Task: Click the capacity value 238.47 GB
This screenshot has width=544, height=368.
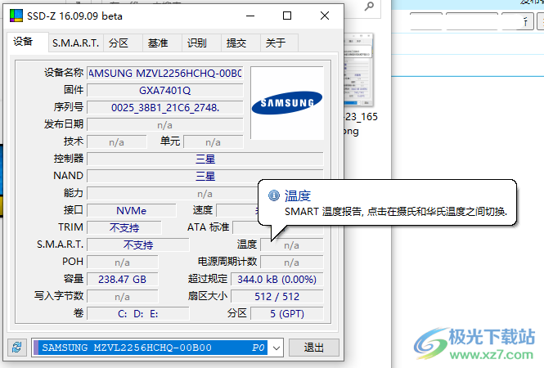Action: tap(123, 280)
